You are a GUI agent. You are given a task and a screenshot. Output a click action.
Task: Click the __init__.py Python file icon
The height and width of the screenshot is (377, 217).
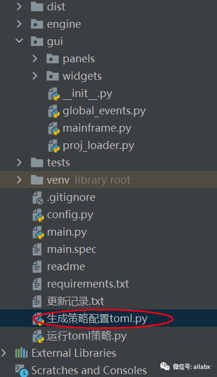point(54,94)
